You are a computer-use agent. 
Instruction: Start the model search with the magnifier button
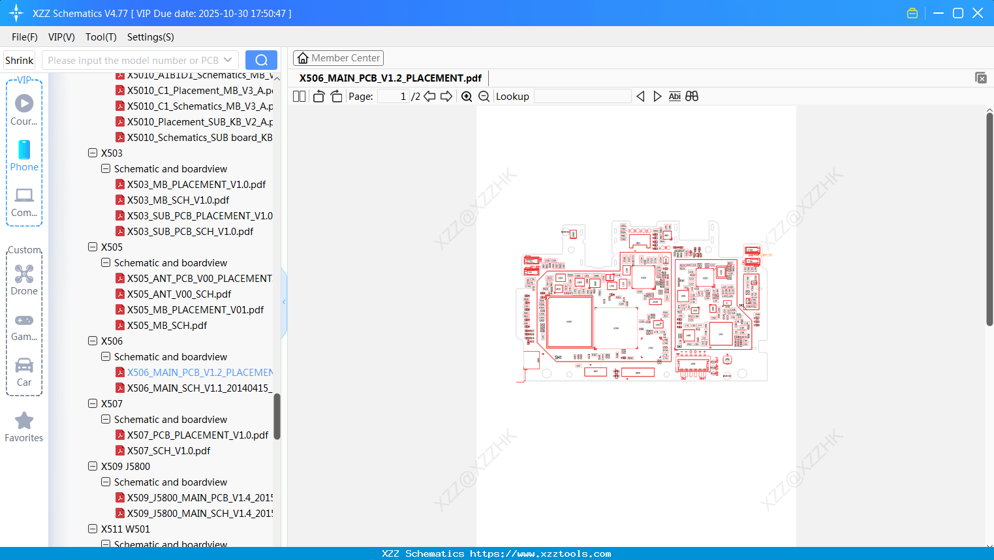260,59
